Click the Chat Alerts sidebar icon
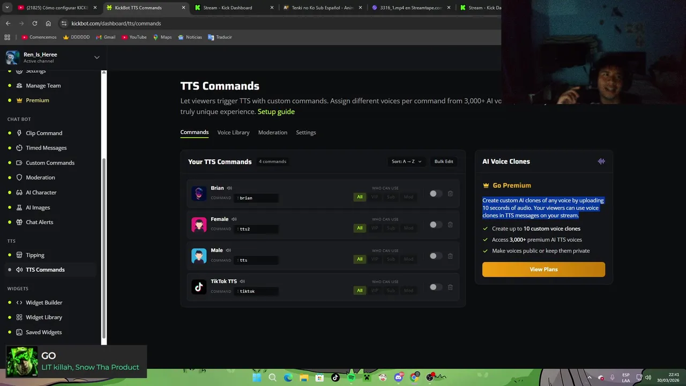686x386 pixels. click(x=19, y=222)
